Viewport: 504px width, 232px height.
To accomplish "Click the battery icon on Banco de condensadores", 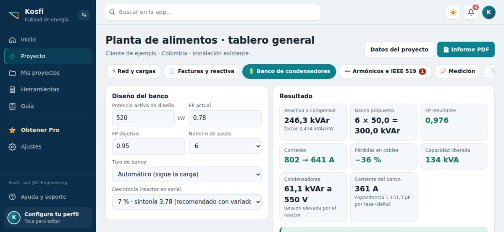I will click(x=251, y=71).
